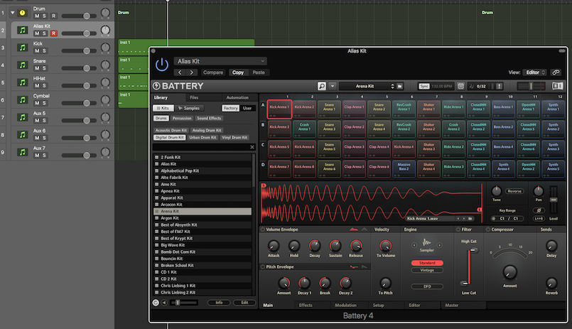Viewport: 572px width, 329px height.
Task: Mute the Snare track
Action: pos(37,68)
